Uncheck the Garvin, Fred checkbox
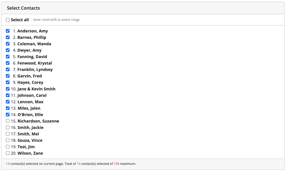Image resolution: width=286 pixels, height=171 pixels. (x=8, y=76)
